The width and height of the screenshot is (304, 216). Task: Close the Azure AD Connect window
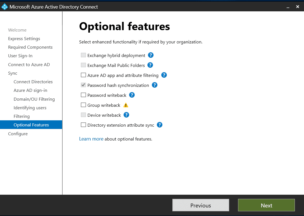[x=298, y=7]
